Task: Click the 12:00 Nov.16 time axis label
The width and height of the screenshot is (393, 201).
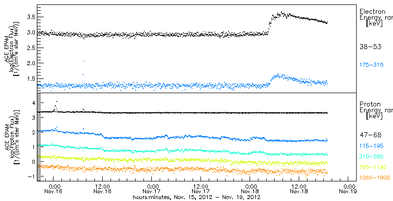Action: (103, 189)
